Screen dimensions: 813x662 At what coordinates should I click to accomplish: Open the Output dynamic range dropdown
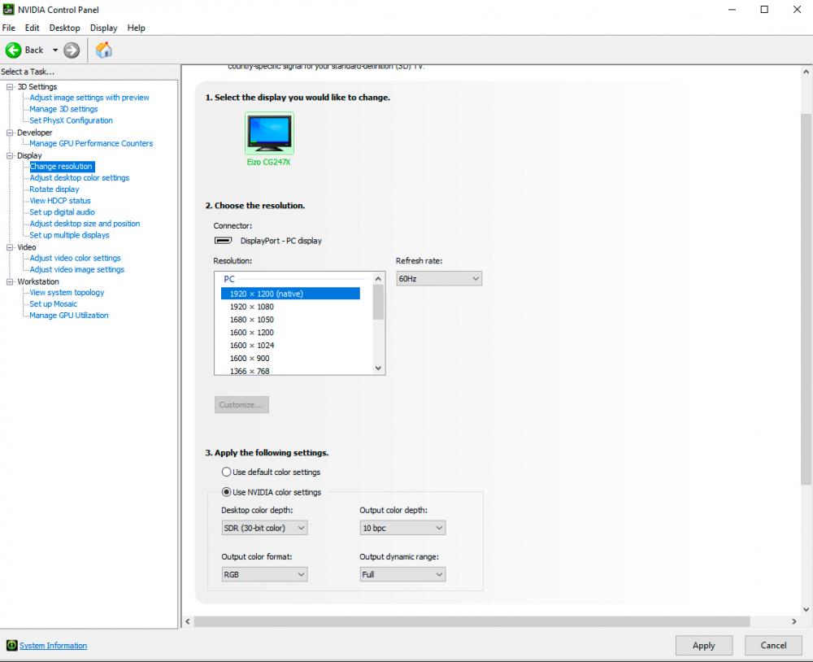pyautogui.click(x=402, y=574)
